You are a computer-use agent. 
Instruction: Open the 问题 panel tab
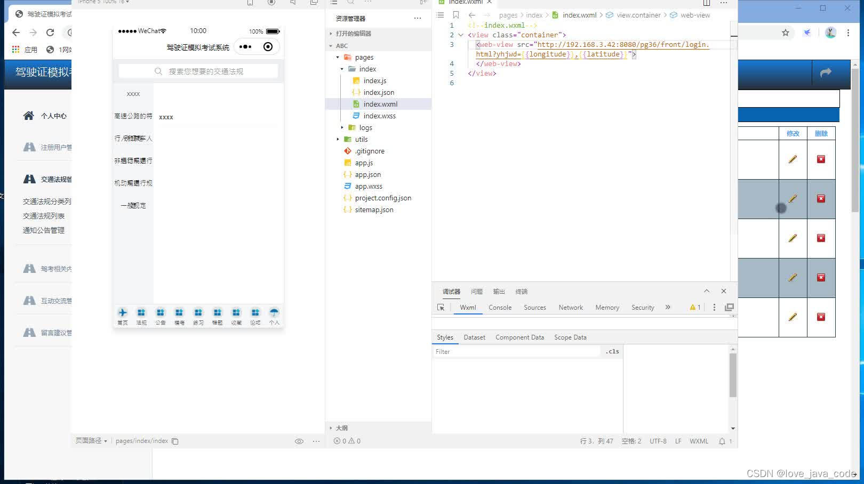[x=477, y=292]
